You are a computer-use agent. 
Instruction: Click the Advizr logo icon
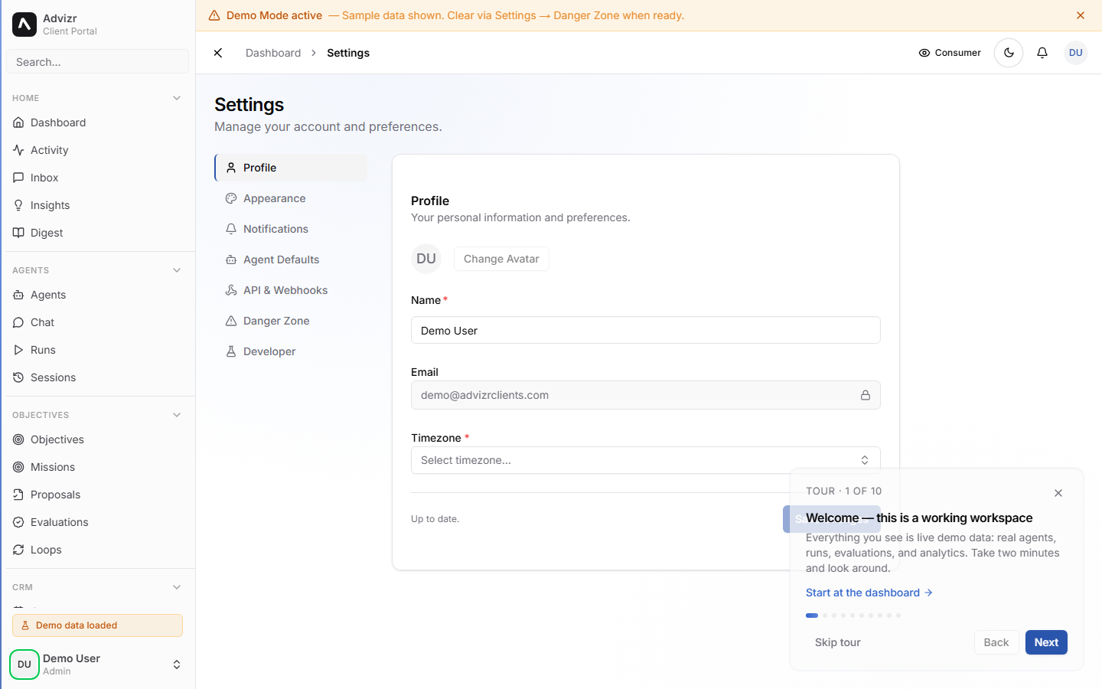pyautogui.click(x=24, y=24)
